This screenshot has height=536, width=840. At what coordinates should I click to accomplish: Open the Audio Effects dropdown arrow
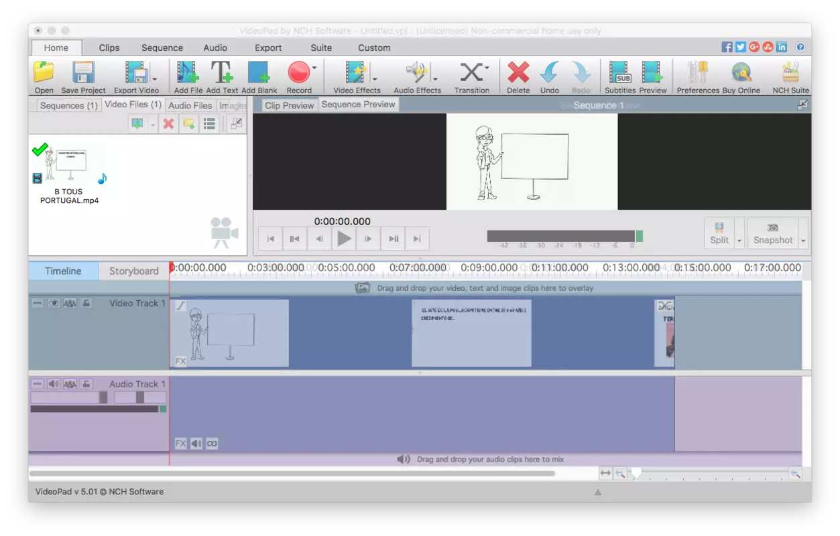click(x=434, y=78)
